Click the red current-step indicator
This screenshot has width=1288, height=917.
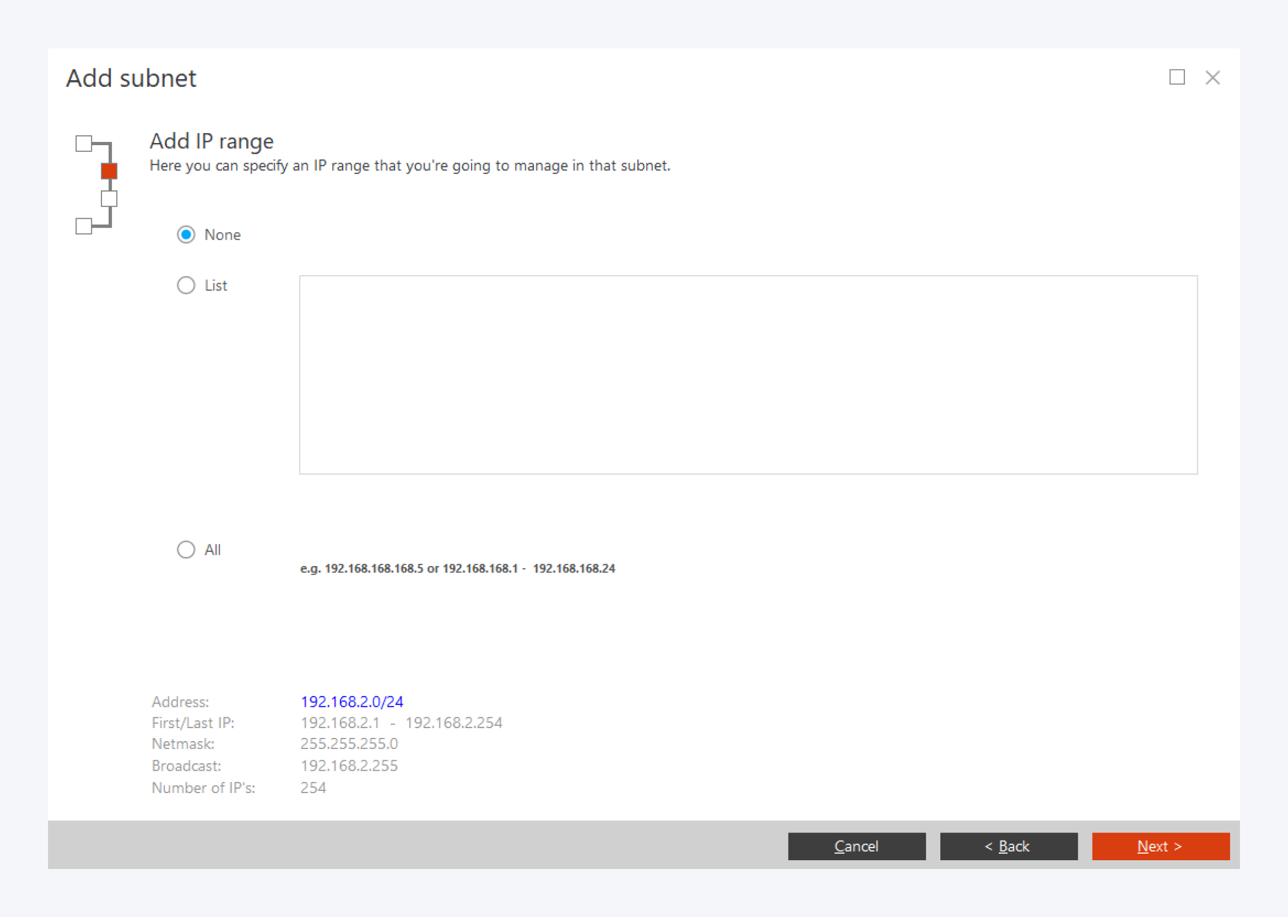coord(109,170)
